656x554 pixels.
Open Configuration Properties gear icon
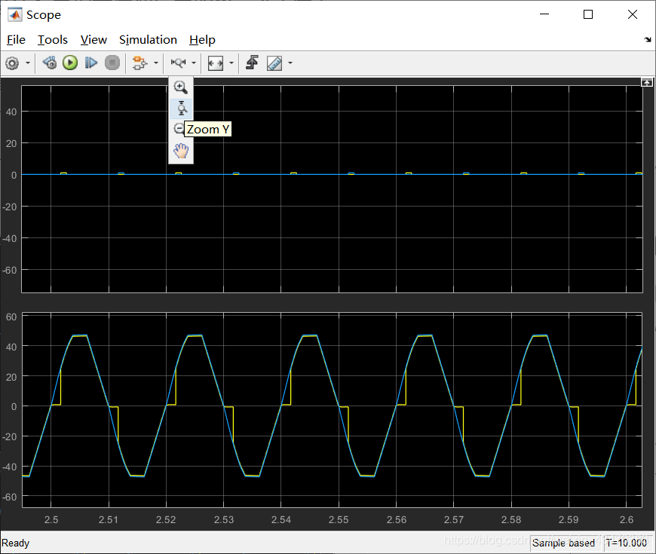[12, 63]
